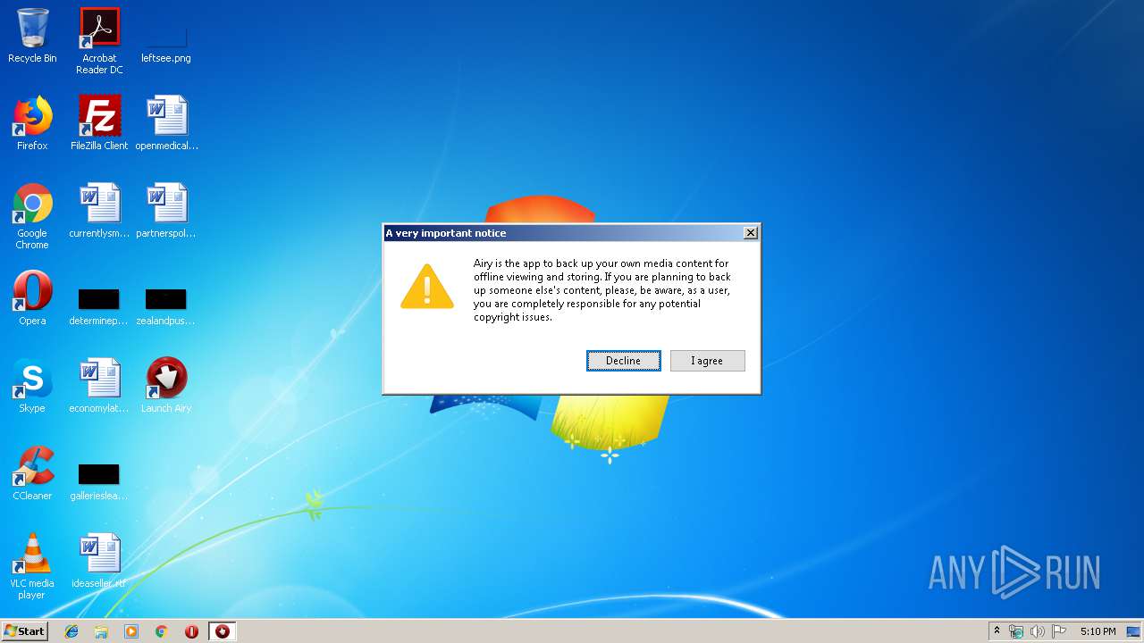Close the important notice dialog
Screen dimensions: 1144x643
coord(751,233)
